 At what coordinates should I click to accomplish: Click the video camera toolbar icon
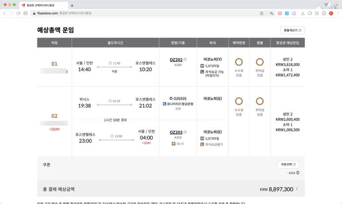(310, 13)
